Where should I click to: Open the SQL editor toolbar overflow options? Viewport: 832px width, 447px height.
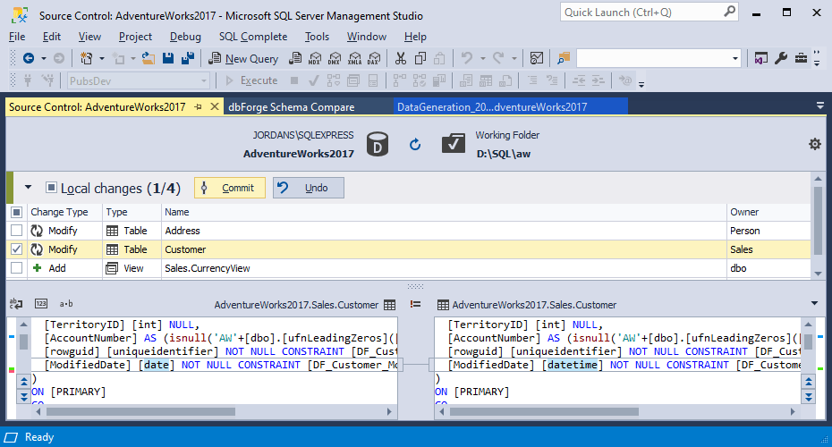point(641,84)
